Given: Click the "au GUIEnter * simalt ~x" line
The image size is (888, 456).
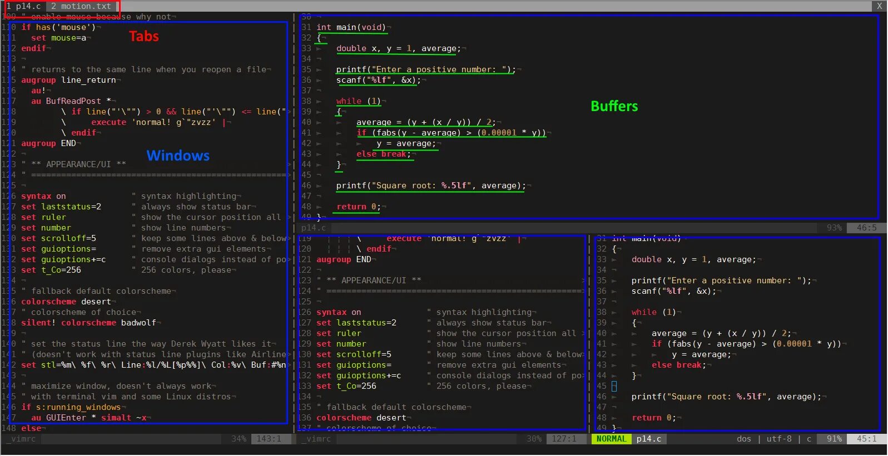Looking at the screenshot, I should pyautogui.click(x=89, y=418).
